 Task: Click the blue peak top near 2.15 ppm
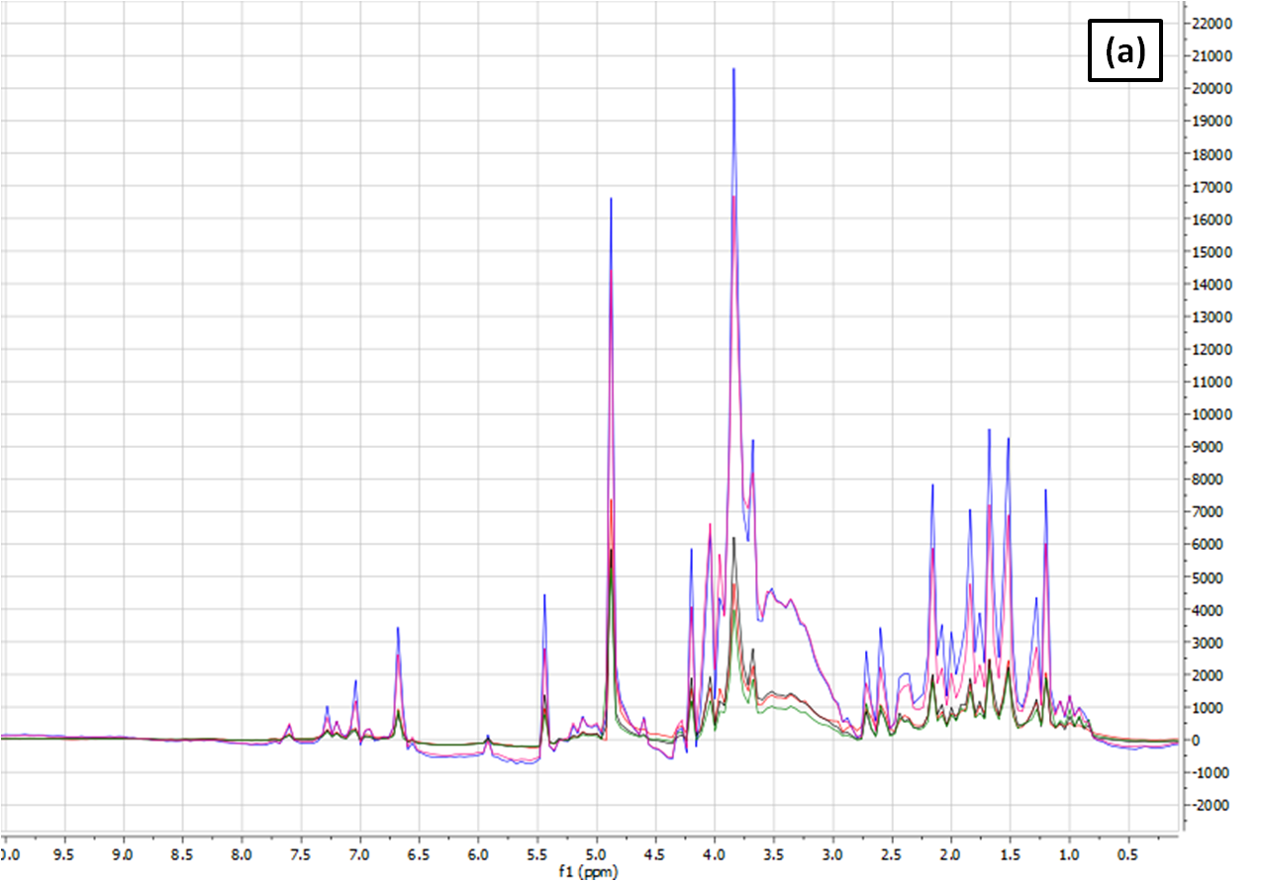[x=932, y=485]
